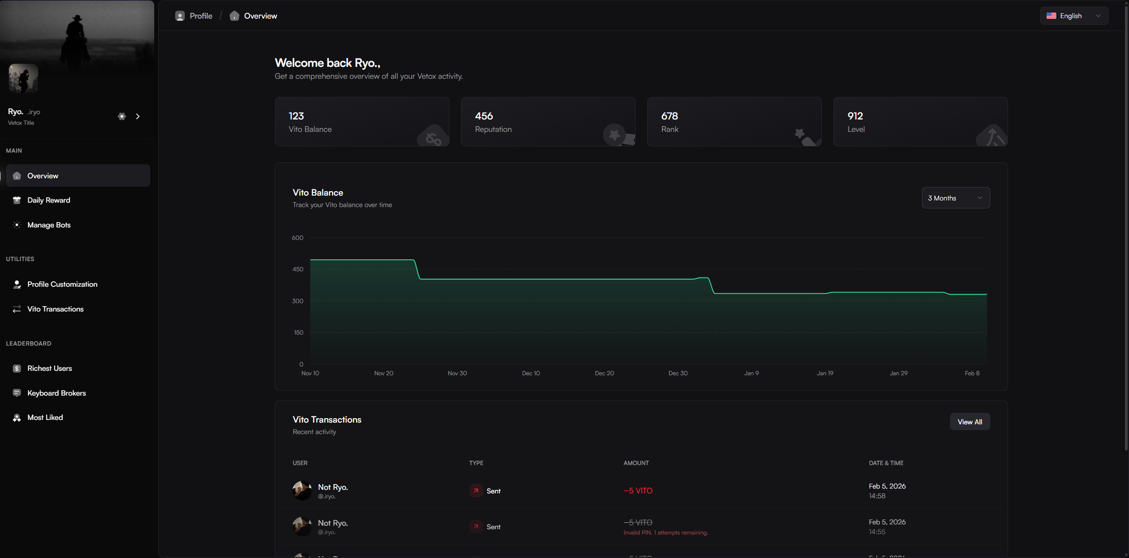This screenshot has height=558, width=1129.
Task: Click the Vito Transactions arrows icon
Action: point(17,309)
